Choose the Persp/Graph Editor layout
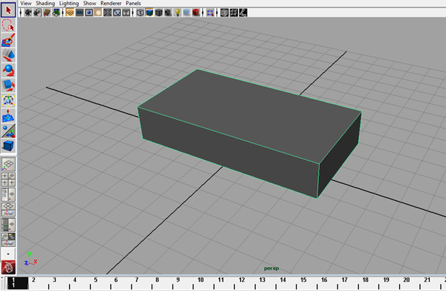The height and width of the screenshot is (291, 446). [8, 210]
